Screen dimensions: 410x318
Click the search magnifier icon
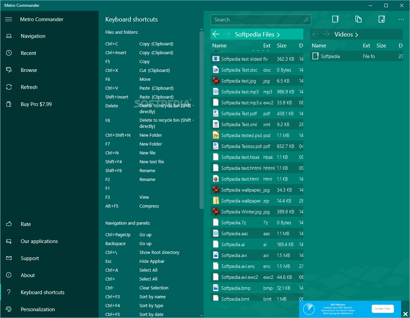pyautogui.click(x=307, y=20)
